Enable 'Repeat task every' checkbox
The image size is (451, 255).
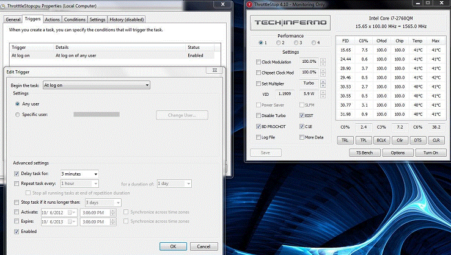coord(16,184)
